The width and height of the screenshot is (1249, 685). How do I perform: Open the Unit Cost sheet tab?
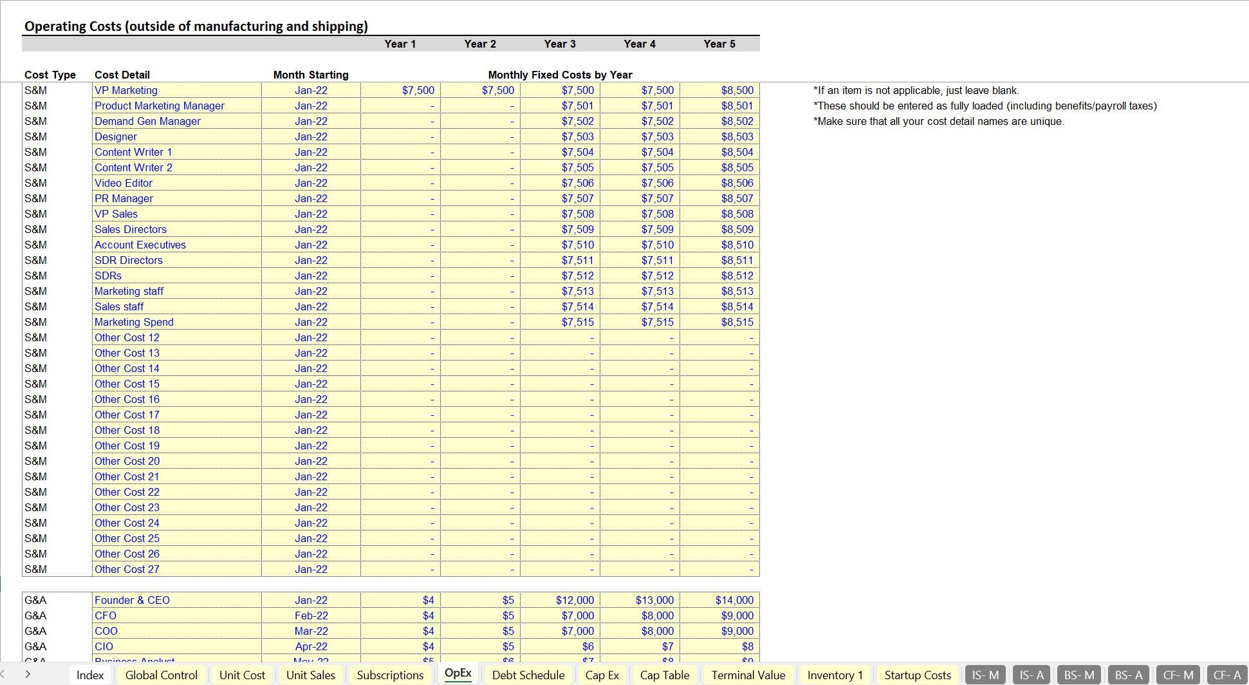242,675
